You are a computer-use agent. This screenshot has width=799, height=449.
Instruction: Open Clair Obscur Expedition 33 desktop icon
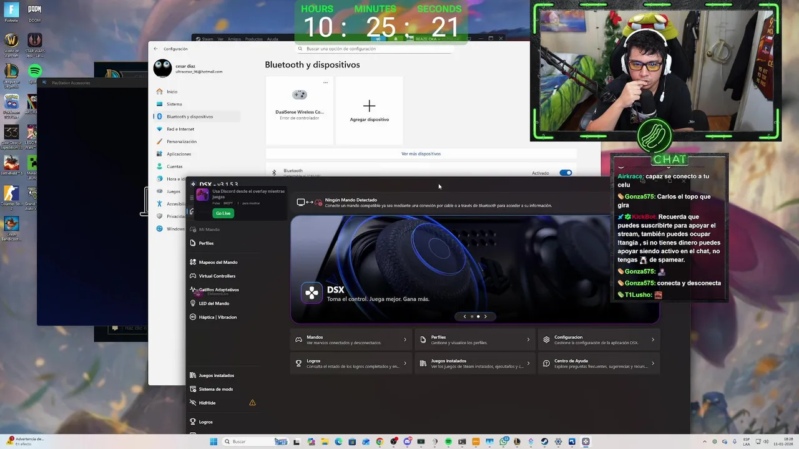11,135
